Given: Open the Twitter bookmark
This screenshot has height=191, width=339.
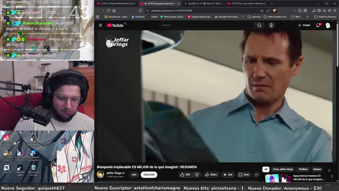Looking at the screenshot, I should pyautogui.click(x=152, y=17).
